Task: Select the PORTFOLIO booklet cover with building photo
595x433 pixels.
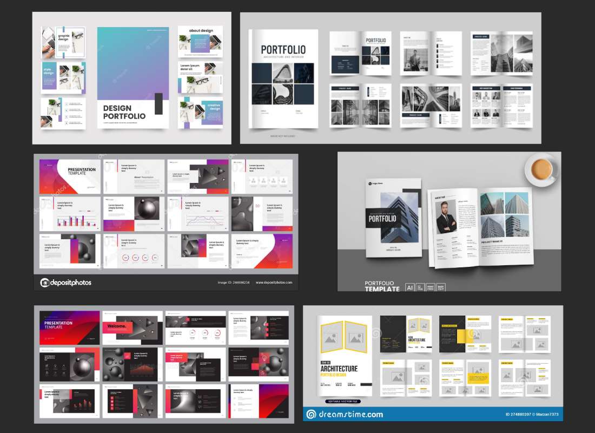Action: pos(393,218)
